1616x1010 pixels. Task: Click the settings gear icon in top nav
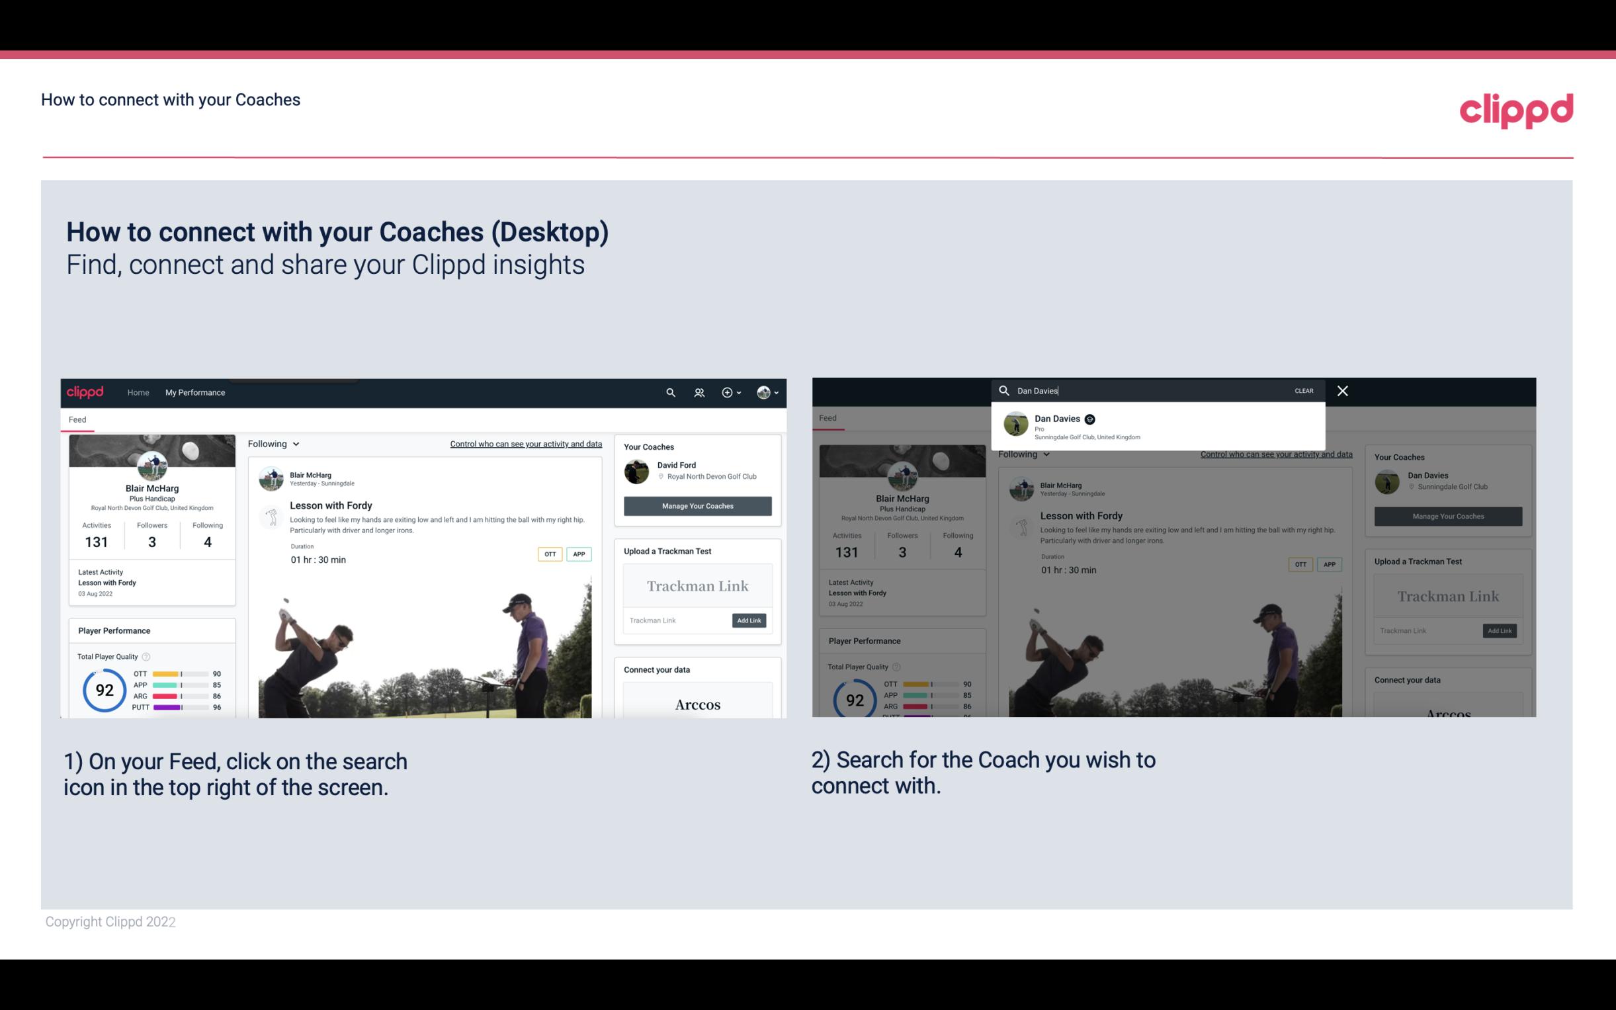(730, 392)
